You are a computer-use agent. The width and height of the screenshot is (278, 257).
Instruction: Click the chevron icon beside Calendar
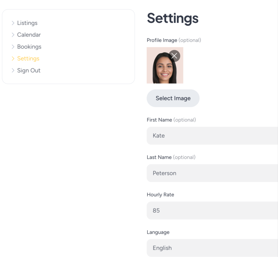point(13,35)
